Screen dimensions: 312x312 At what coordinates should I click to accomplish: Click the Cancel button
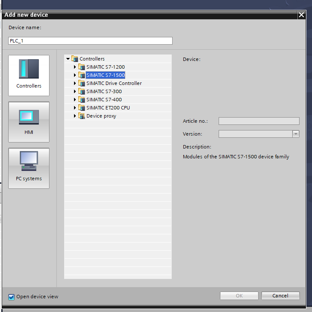280,296
